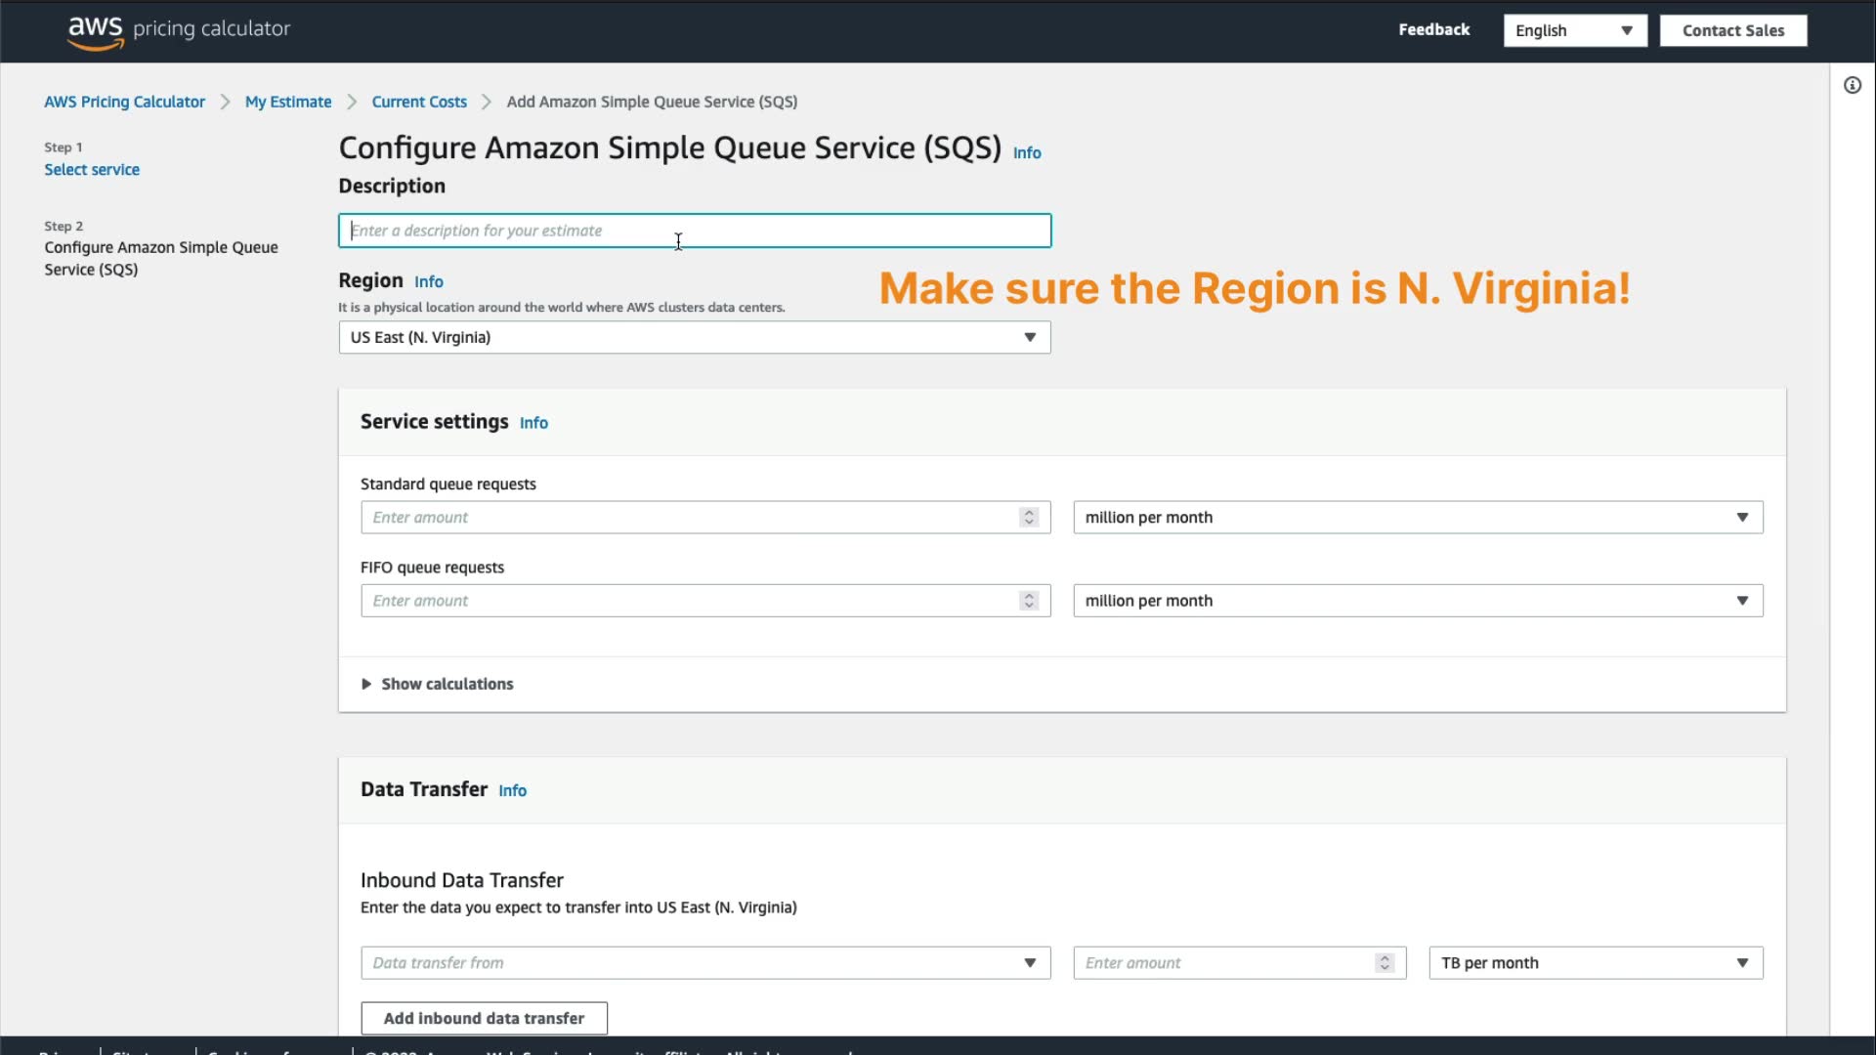Image resolution: width=1876 pixels, height=1055 pixels.
Task: Open the English language selector
Action: pyautogui.click(x=1574, y=31)
